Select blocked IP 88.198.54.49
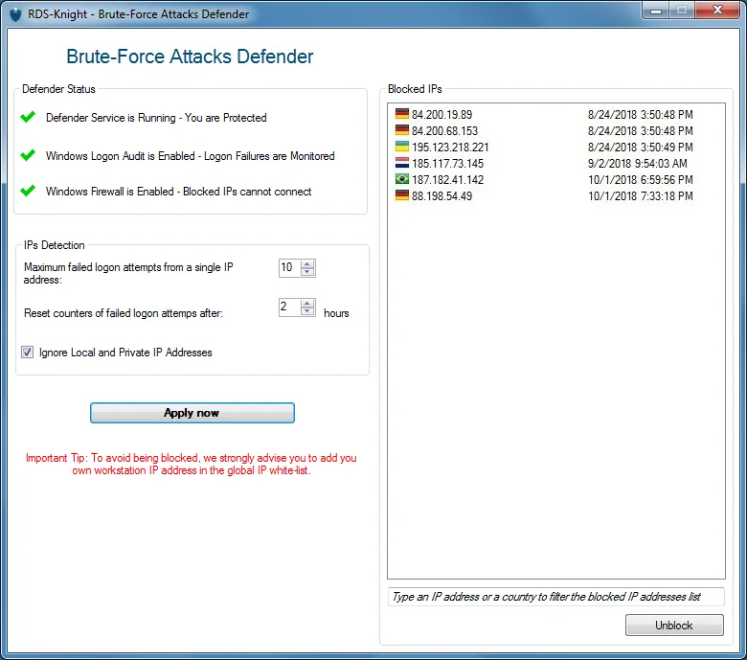Image resolution: width=747 pixels, height=660 pixels. click(441, 195)
